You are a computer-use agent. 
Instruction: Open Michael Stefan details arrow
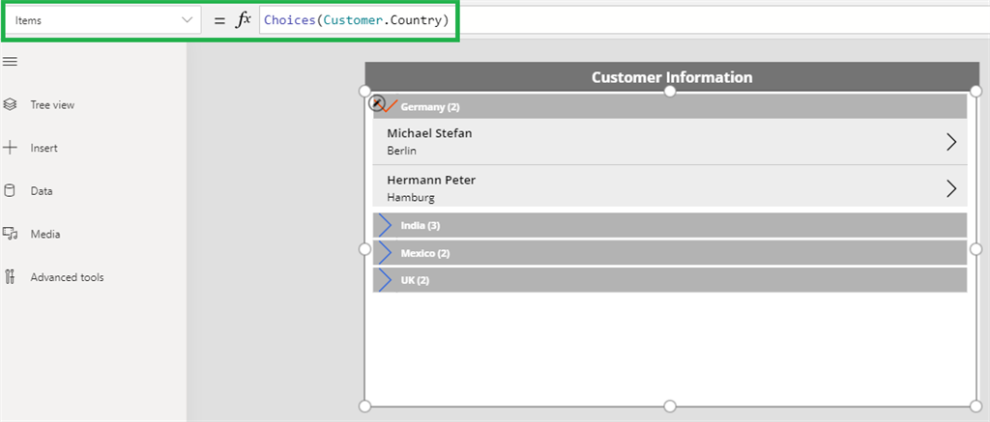click(x=951, y=142)
